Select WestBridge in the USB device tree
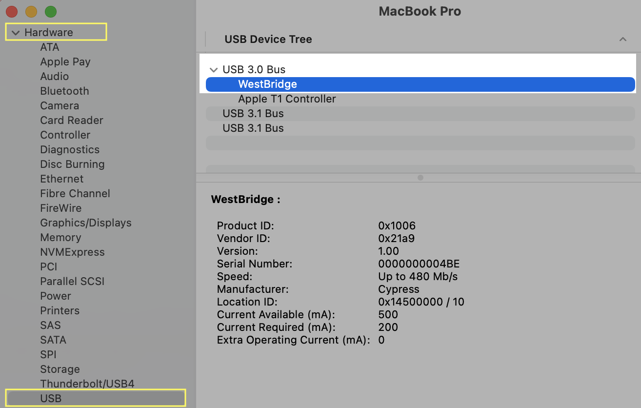This screenshot has height=408, width=641. tap(267, 84)
